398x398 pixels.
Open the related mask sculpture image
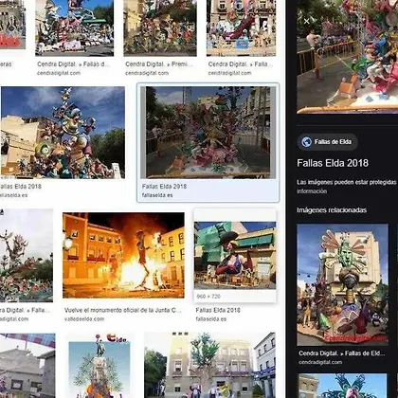(x=342, y=284)
